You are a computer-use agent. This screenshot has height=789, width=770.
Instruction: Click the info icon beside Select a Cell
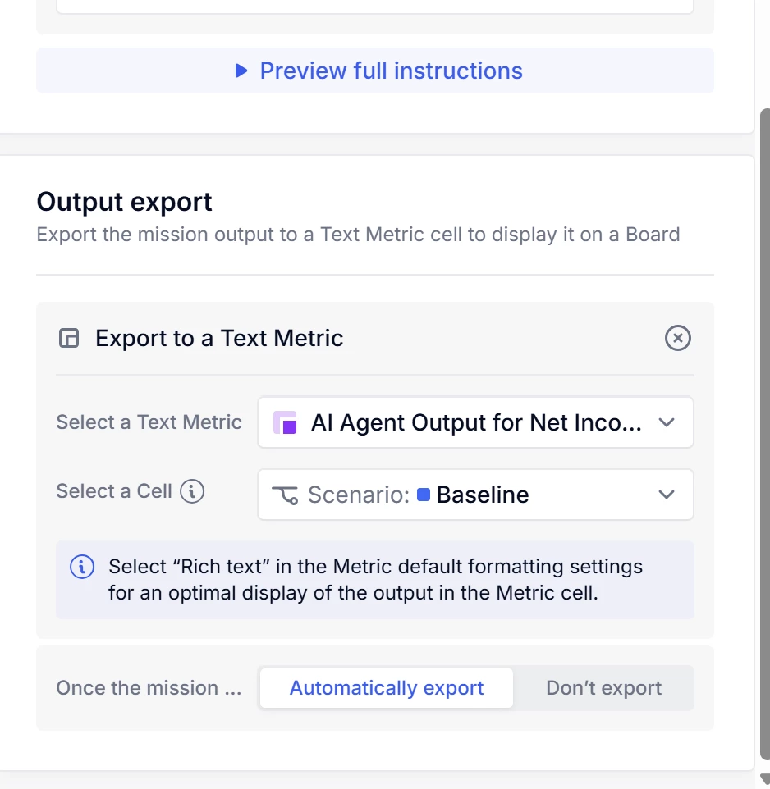(x=192, y=491)
